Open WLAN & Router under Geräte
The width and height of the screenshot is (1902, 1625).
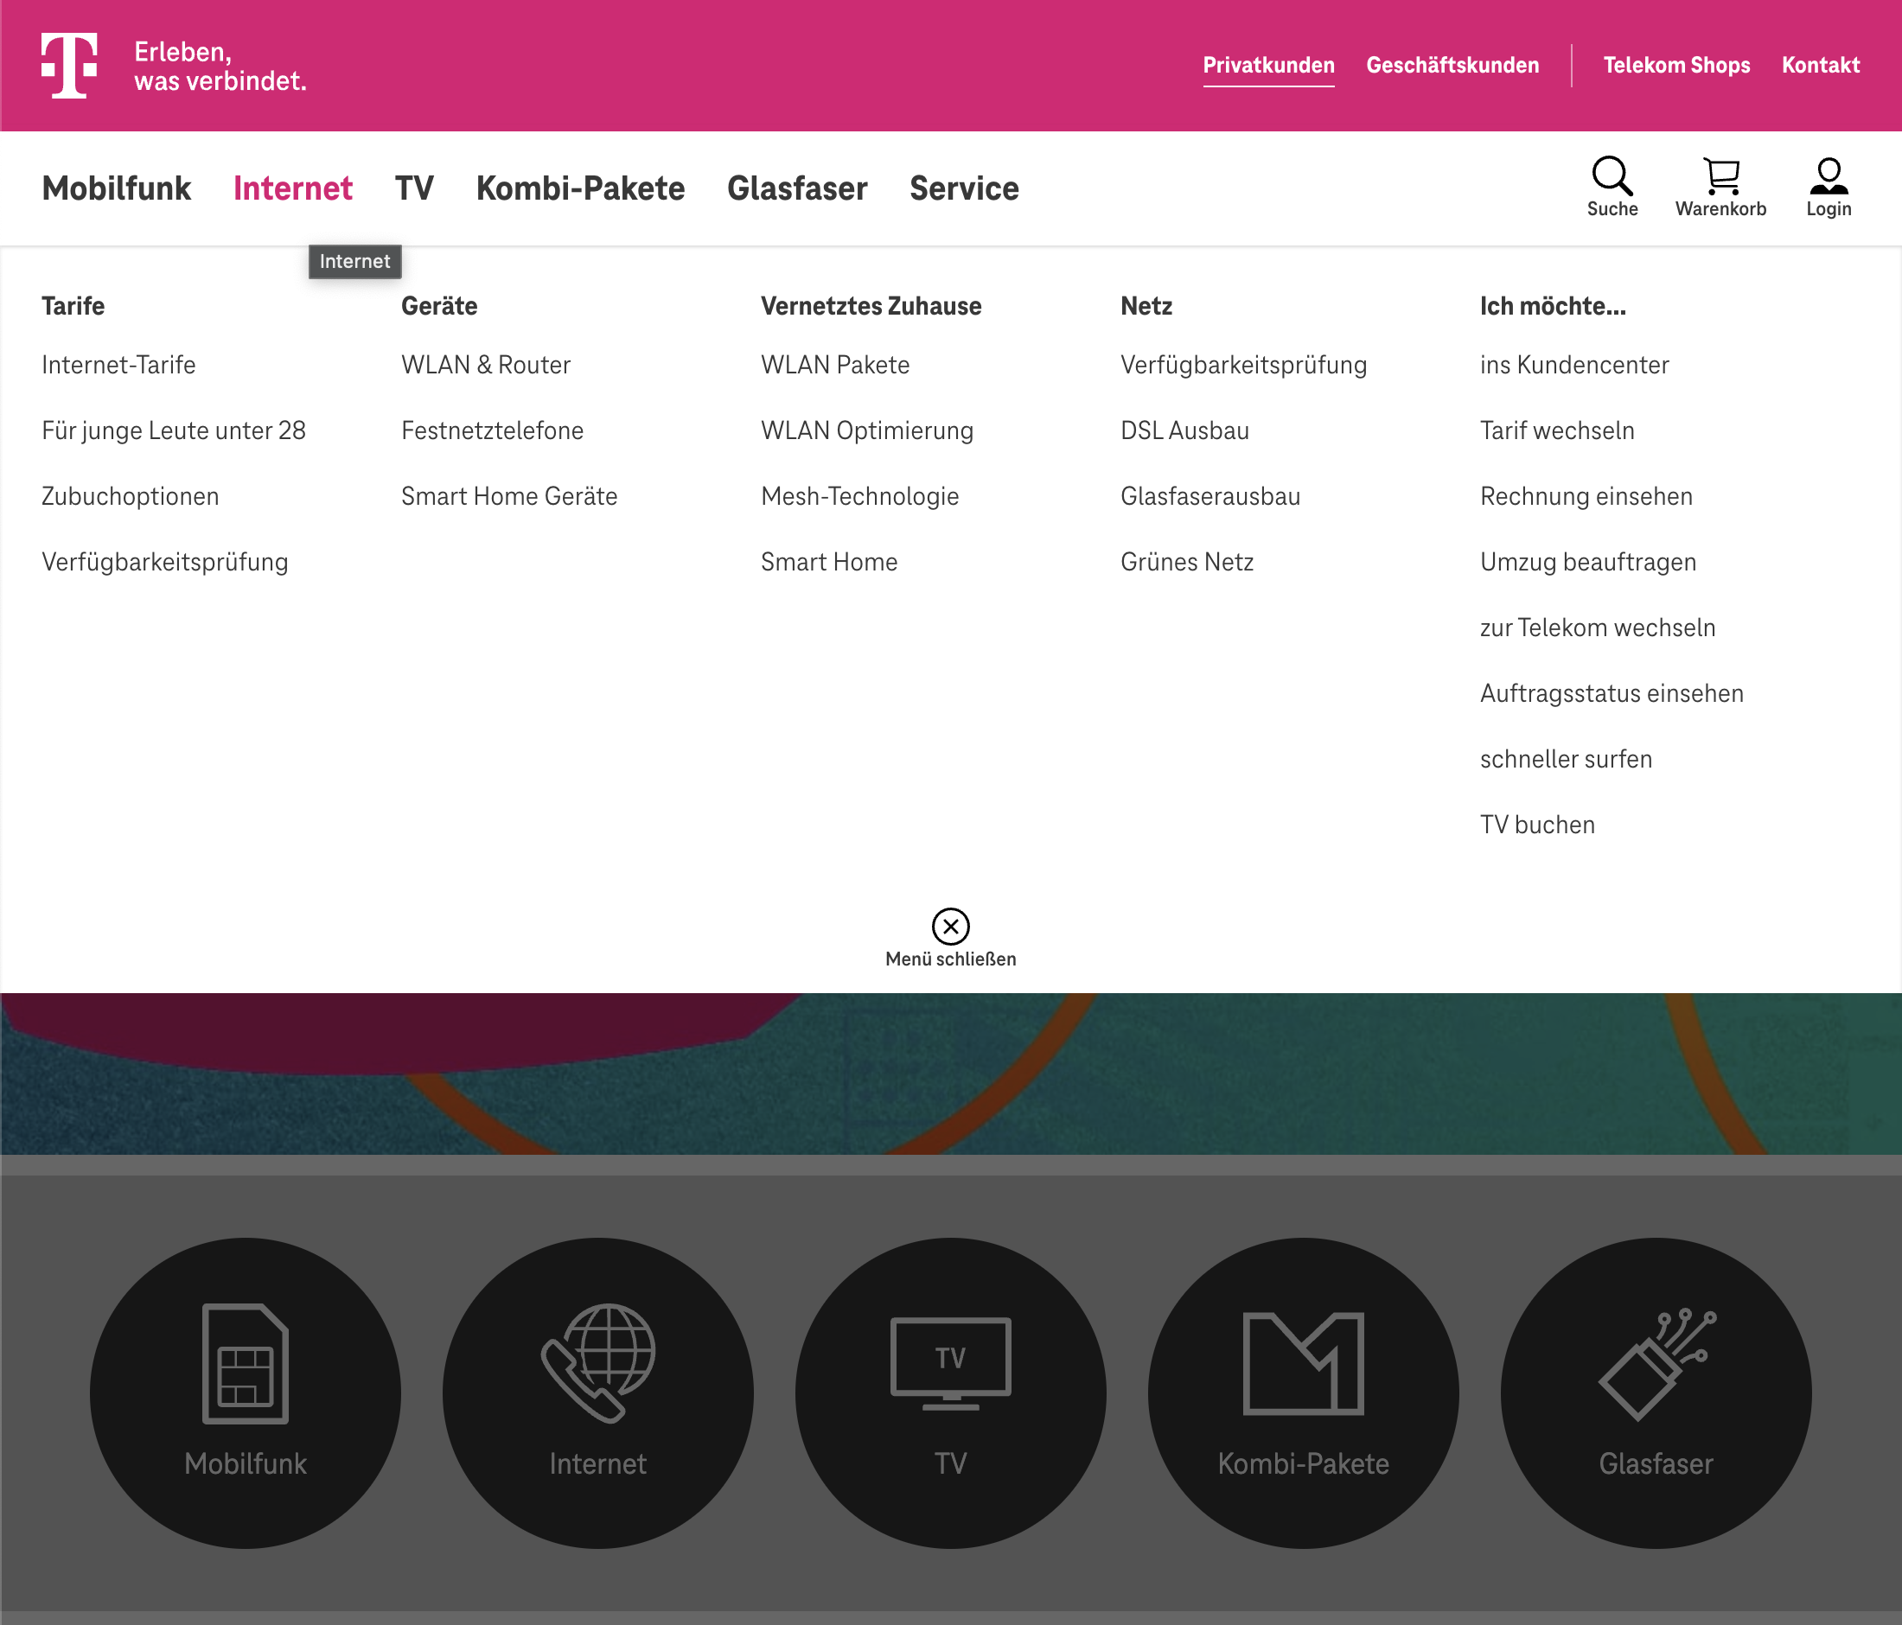pyautogui.click(x=485, y=364)
